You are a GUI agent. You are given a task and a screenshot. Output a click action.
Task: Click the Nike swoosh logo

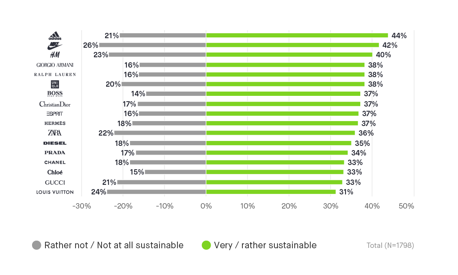(55, 46)
